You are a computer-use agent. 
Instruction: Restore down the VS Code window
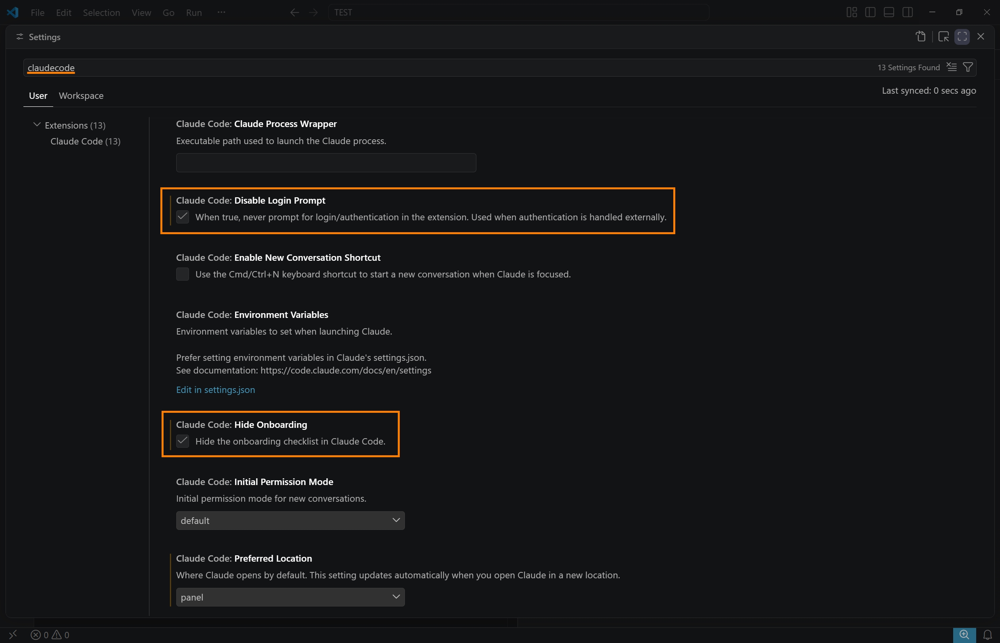click(x=959, y=13)
